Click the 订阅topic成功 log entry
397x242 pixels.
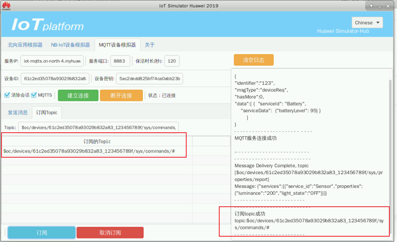(x=250, y=214)
